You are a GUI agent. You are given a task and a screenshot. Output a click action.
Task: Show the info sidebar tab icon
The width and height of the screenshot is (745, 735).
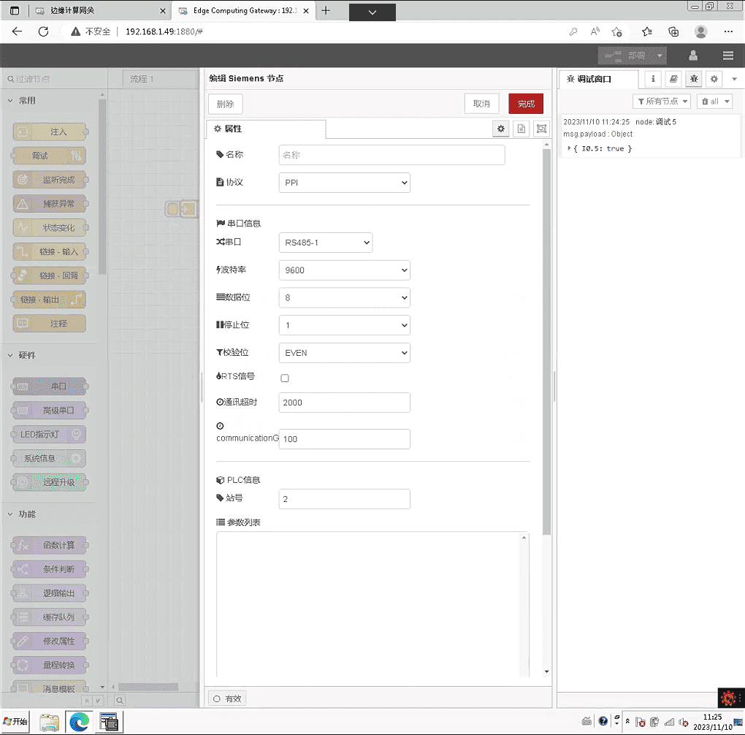652,79
